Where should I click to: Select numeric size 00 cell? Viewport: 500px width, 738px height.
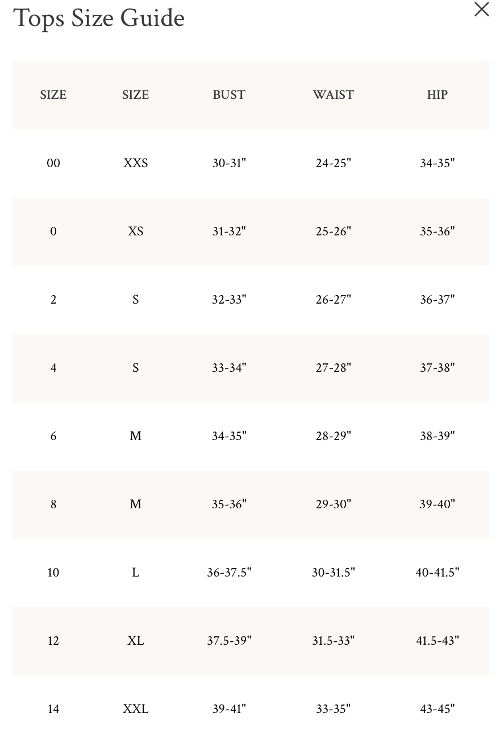coord(53,163)
